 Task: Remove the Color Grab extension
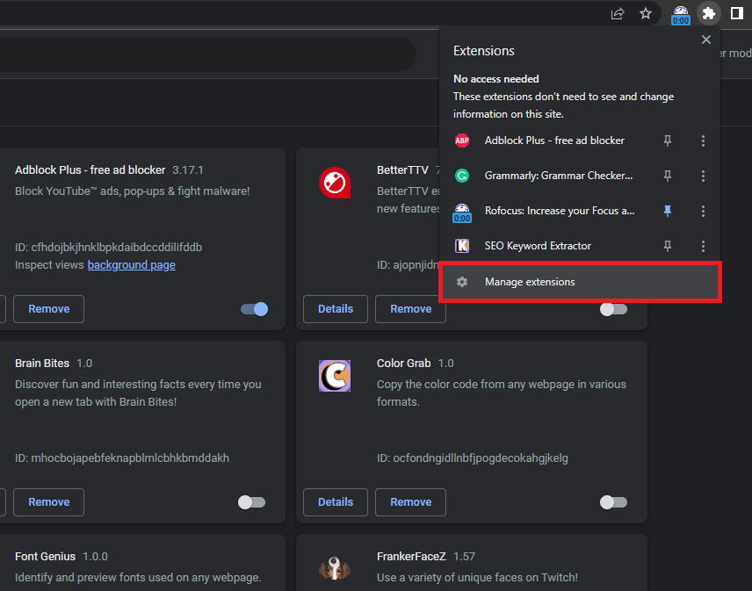410,502
